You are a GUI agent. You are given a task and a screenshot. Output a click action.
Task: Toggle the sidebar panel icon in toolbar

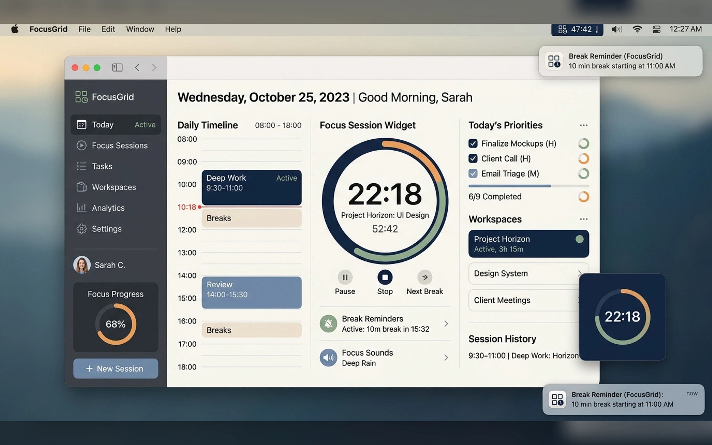point(117,68)
